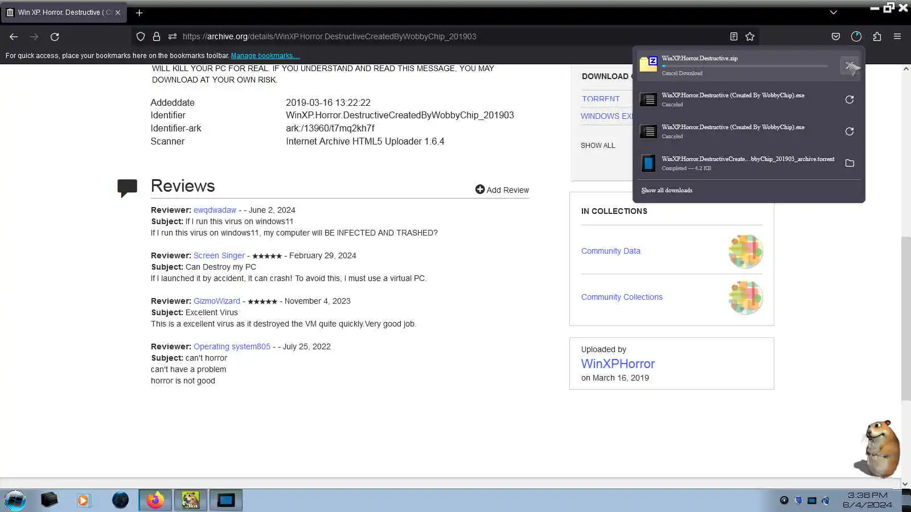Open Windows Start button
Image resolution: width=911 pixels, height=512 pixels.
[x=15, y=501]
